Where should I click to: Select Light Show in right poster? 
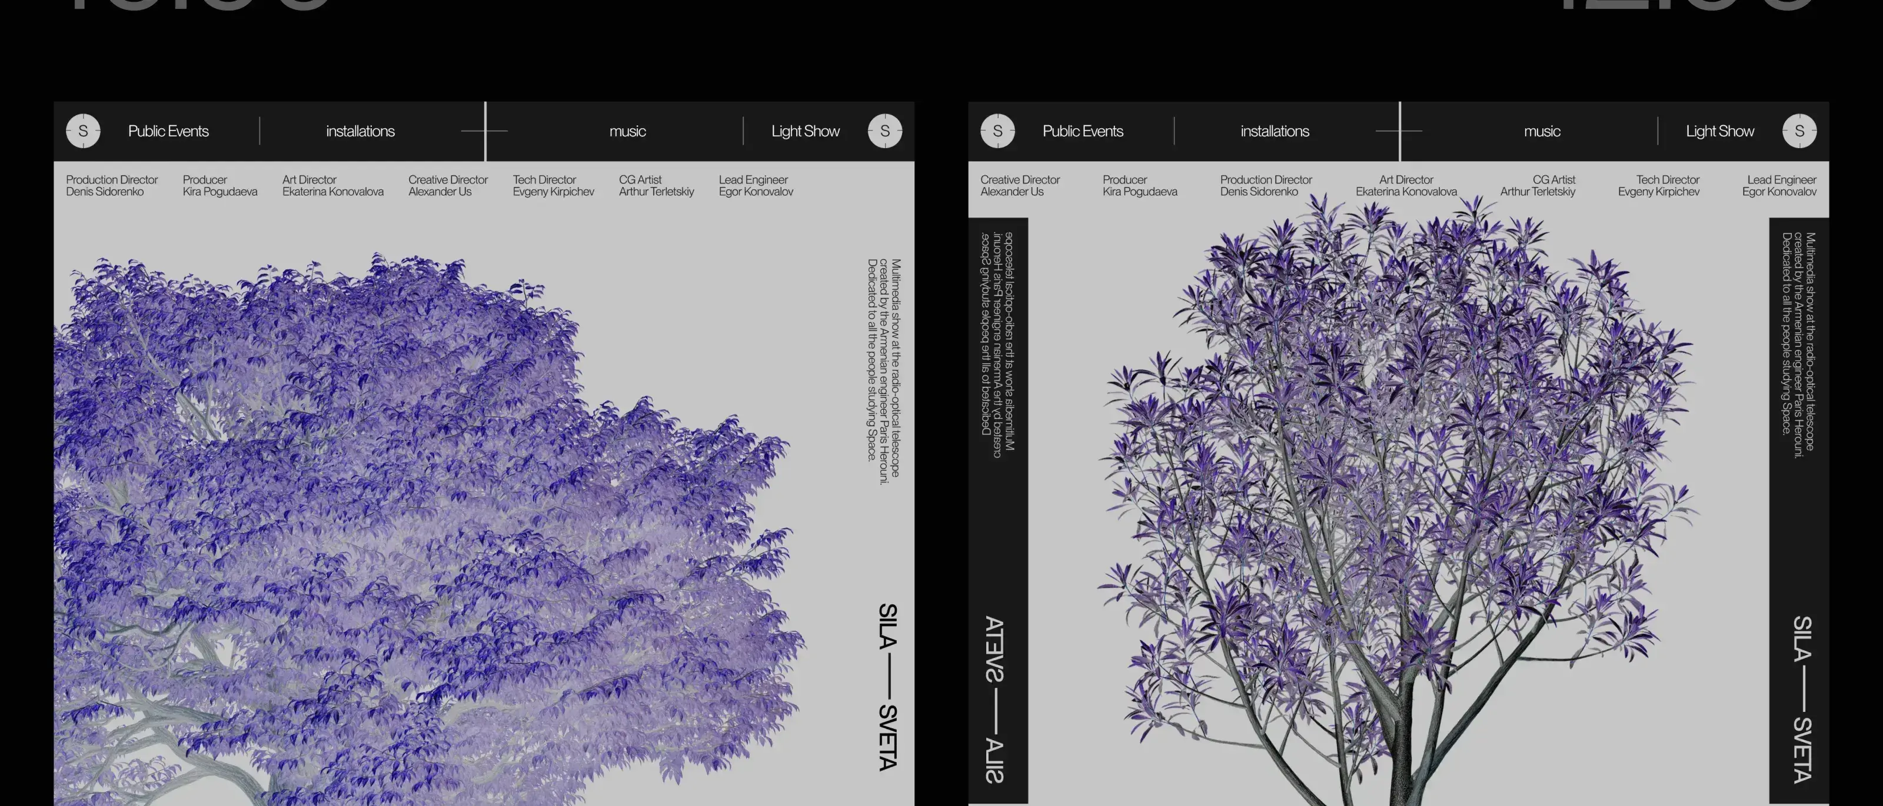point(1720,132)
